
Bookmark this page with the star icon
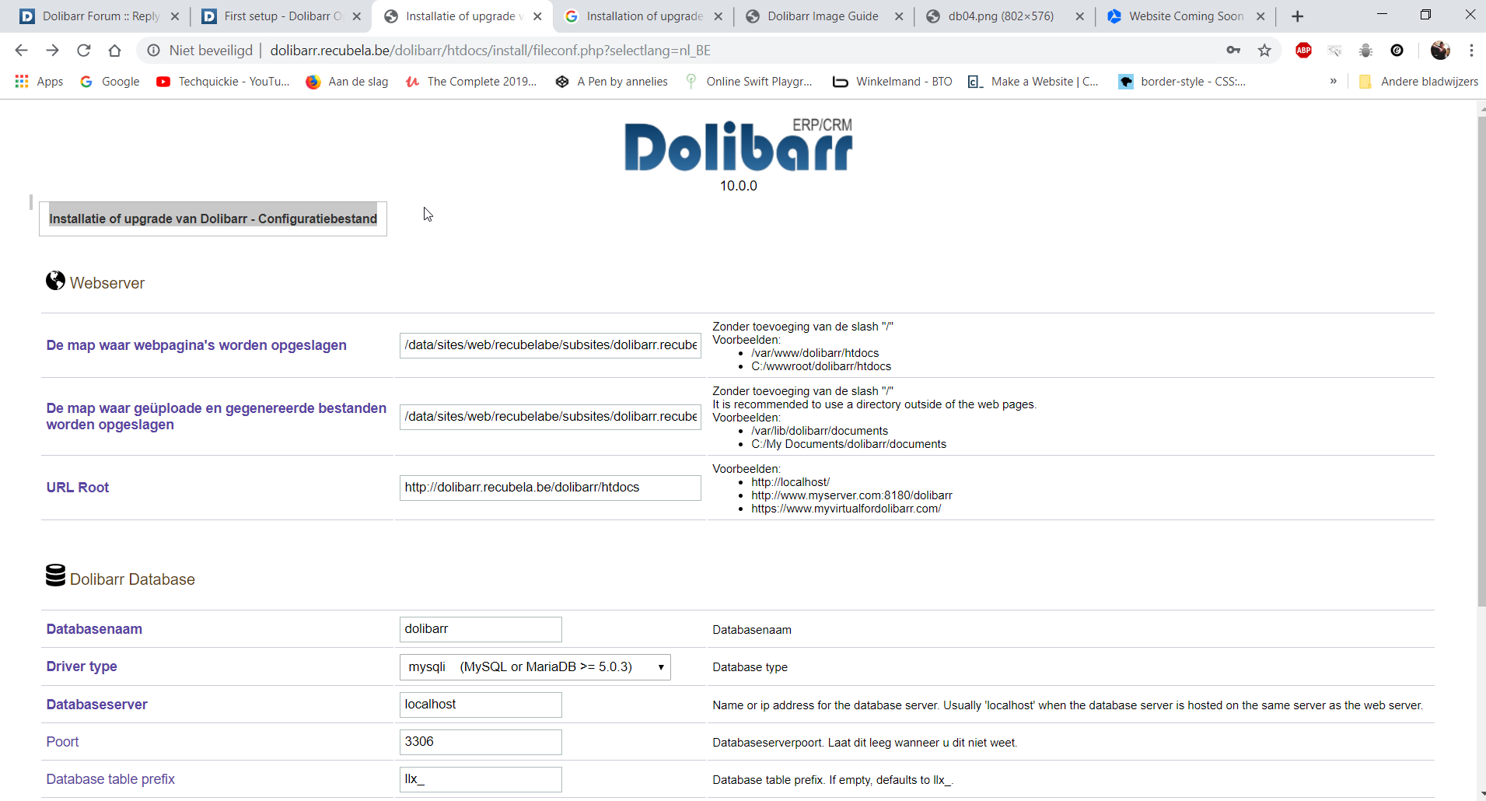coord(1264,51)
